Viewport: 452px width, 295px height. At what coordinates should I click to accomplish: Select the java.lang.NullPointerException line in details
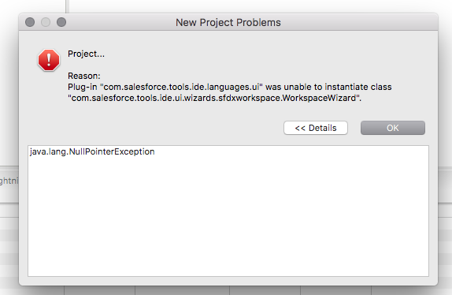point(92,151)
